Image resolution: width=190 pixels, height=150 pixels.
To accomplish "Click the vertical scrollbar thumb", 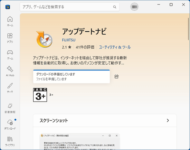I will tap(188, 29).
